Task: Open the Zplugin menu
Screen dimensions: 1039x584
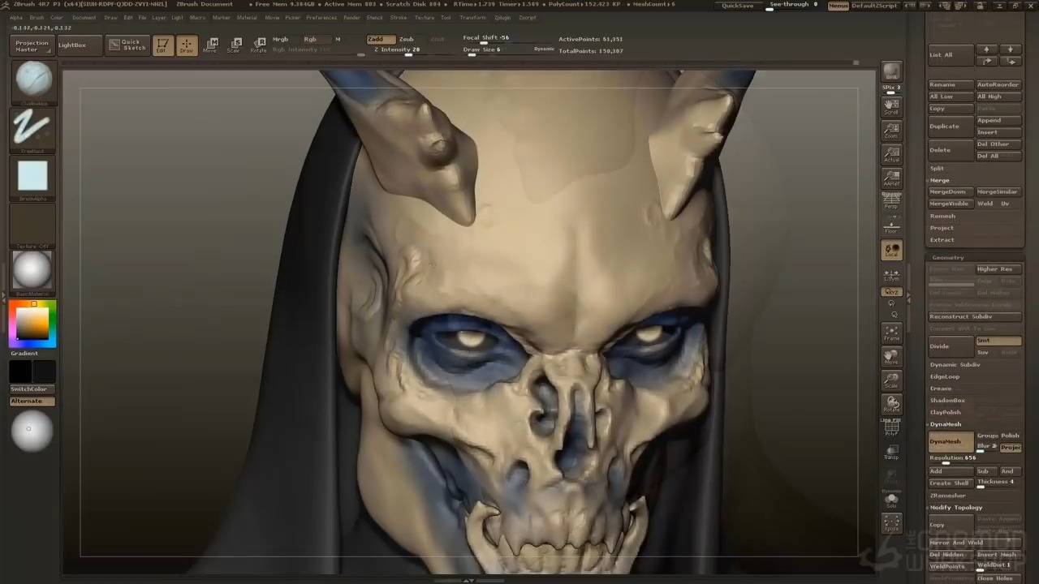Action: click(502, 17)
